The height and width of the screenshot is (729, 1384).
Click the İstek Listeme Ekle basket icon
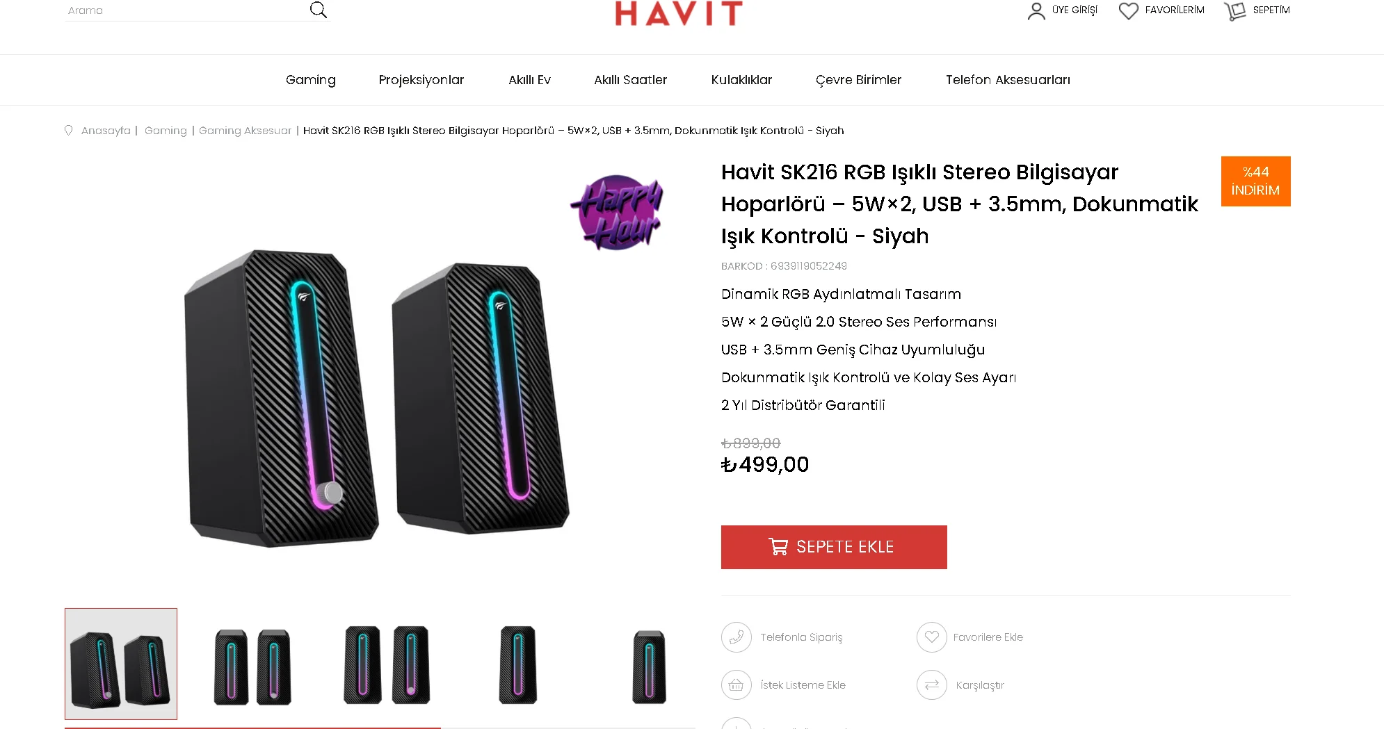point(737,685)
